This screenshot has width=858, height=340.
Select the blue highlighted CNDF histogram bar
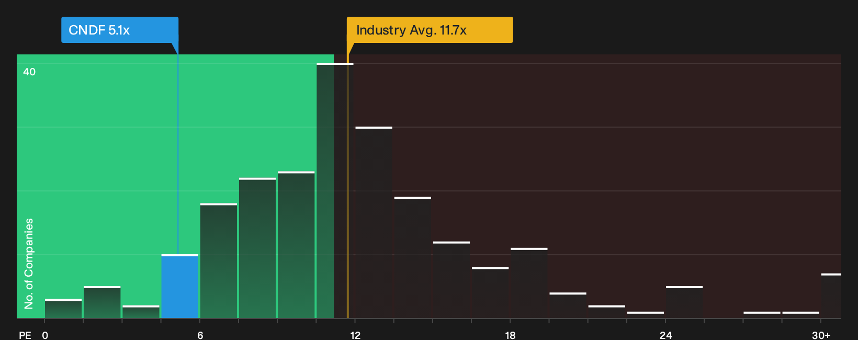click(x=179, y=287)
